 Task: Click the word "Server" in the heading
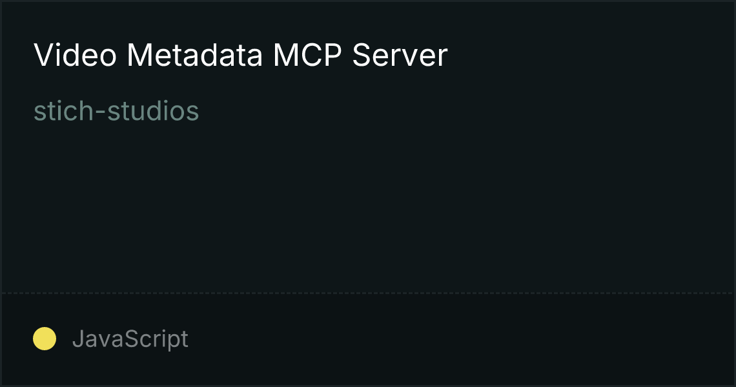click(400, 55)
